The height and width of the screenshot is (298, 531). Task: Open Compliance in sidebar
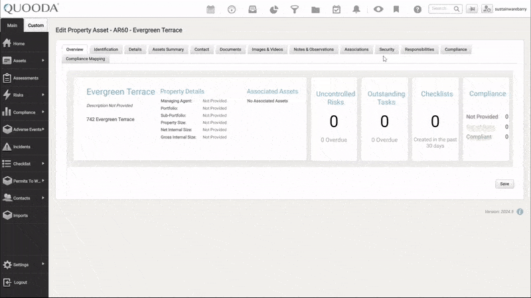point(24,112)
